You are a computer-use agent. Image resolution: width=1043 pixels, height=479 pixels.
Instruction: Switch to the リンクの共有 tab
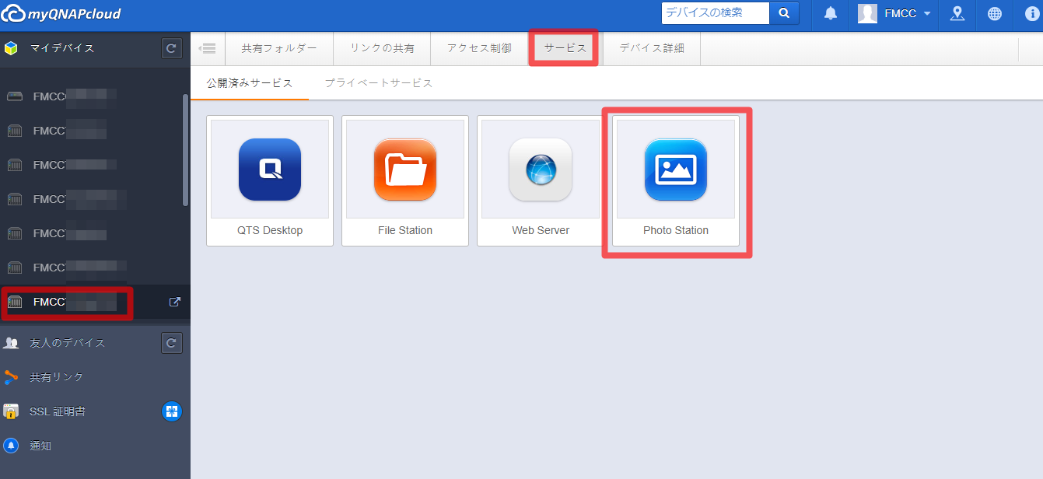point(382,48)
